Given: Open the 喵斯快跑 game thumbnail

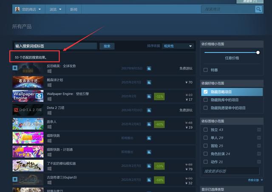Looking at the screenshot, I should (28, 138).
